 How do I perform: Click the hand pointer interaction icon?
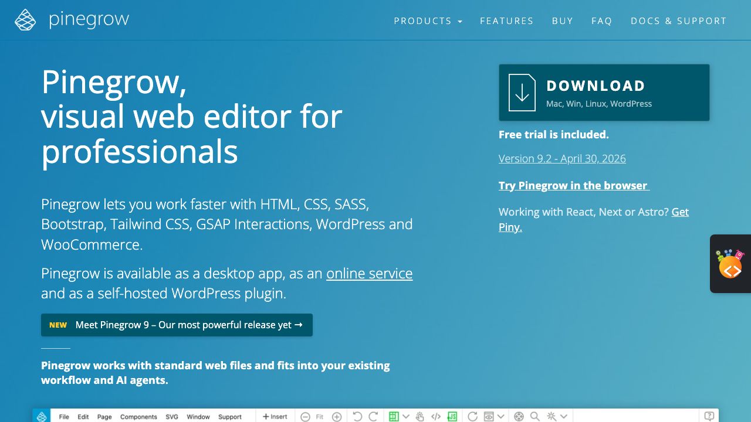click(x=420, y=417)
